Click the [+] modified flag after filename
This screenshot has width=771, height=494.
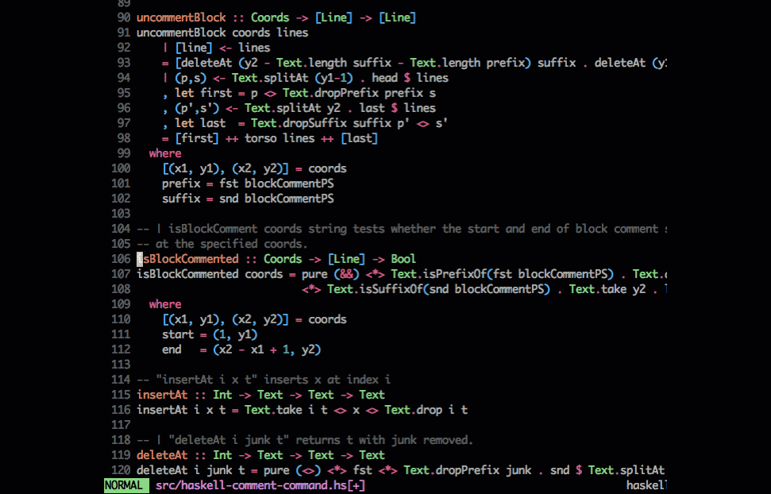(x=354, y=485)
